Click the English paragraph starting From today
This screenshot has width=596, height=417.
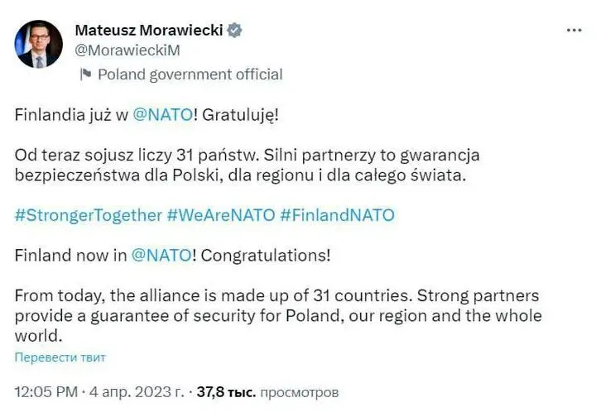point(278,317)
